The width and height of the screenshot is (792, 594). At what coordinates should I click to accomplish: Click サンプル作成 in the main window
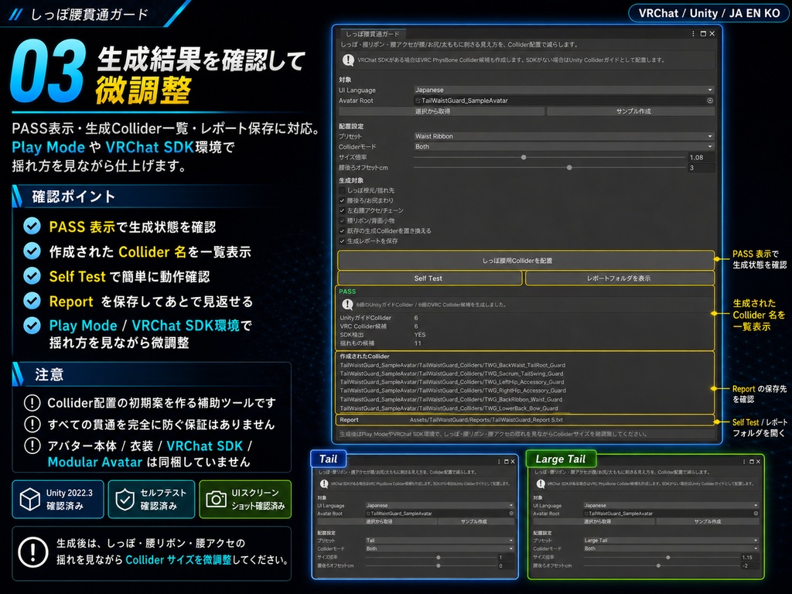(x=631, y=111)
